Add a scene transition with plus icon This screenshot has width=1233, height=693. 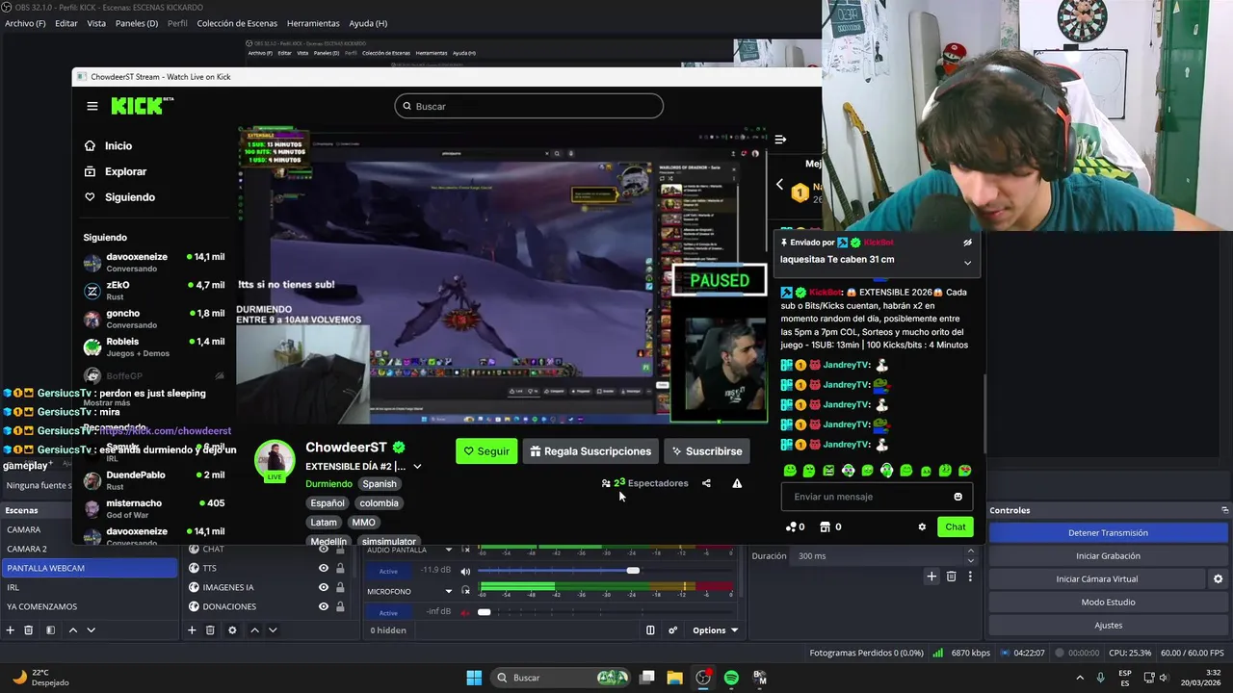(931, 576)
